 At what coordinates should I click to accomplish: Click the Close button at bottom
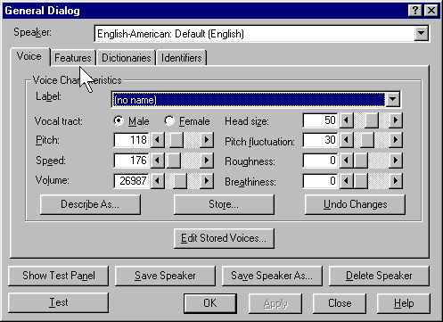click(x=340, y=303)
